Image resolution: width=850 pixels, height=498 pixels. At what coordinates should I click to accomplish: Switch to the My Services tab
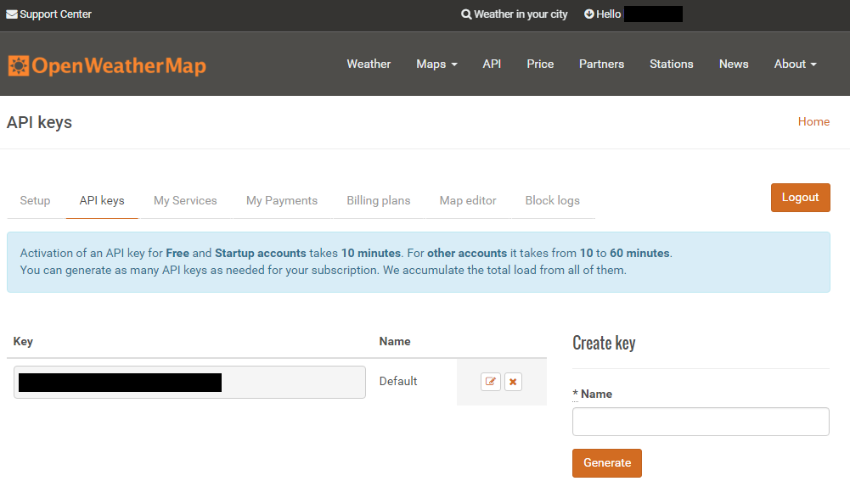[185, 200]
